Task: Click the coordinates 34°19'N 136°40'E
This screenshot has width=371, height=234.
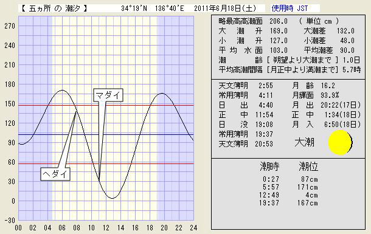Action: (x=153, y=9)
